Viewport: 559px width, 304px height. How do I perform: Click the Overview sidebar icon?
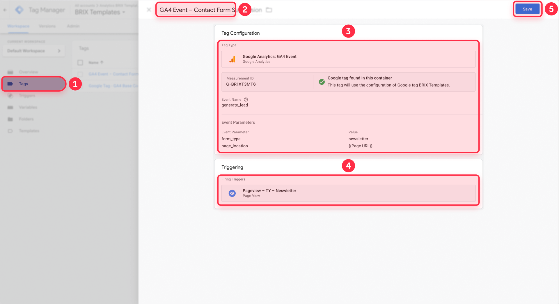point(10,72)
